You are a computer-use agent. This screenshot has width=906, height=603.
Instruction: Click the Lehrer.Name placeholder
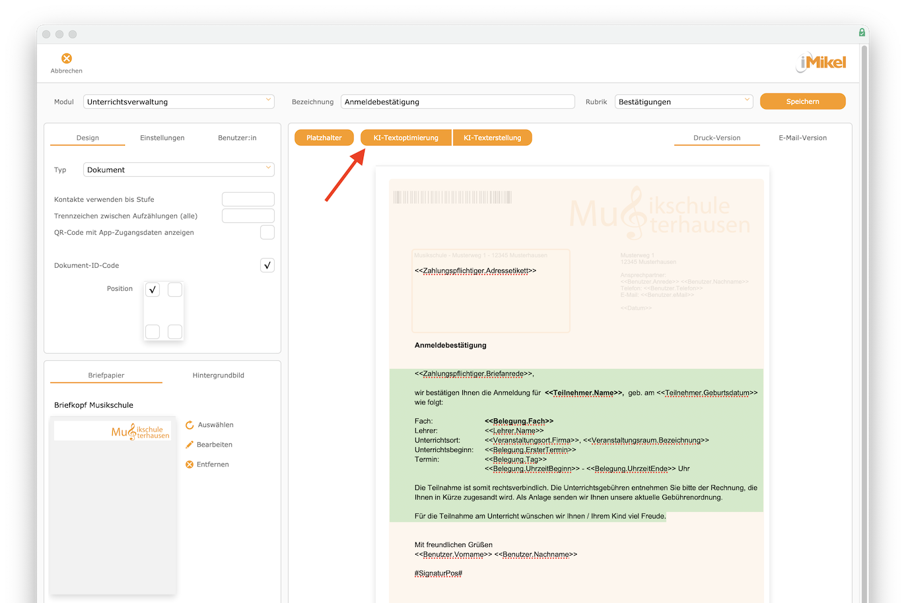point(514,431)
